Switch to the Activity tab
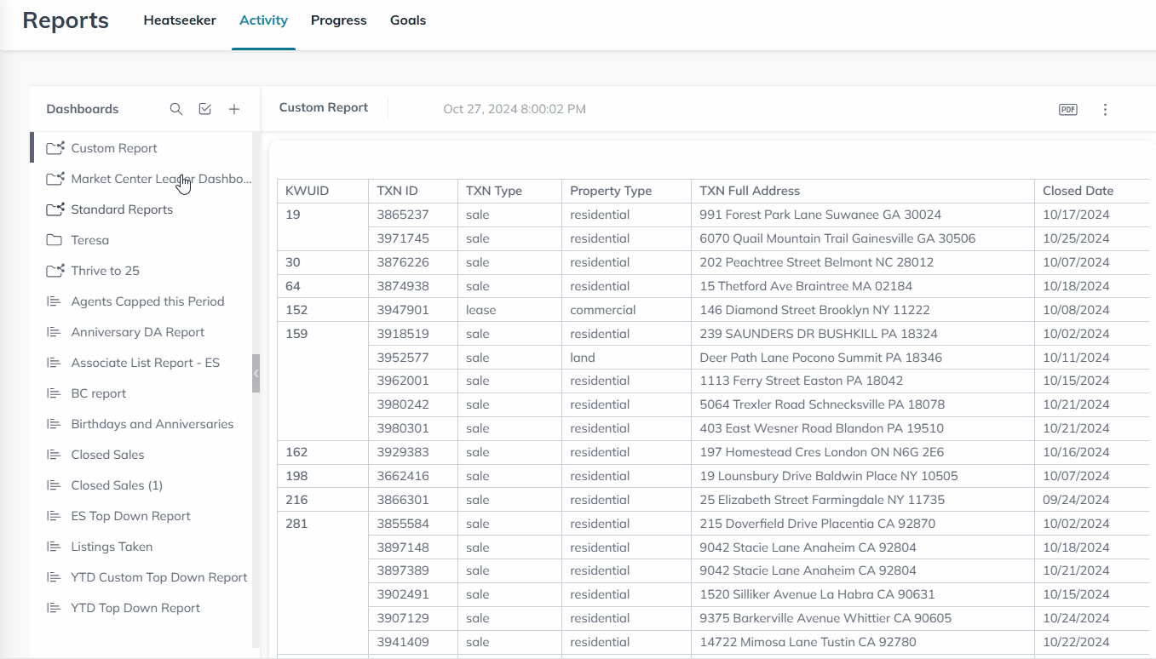This screenshot has height=659, width=1156. click(263, 20)
